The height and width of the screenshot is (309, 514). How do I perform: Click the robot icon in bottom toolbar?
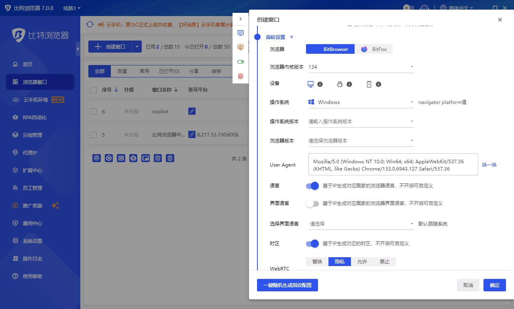tap(133, 158)
